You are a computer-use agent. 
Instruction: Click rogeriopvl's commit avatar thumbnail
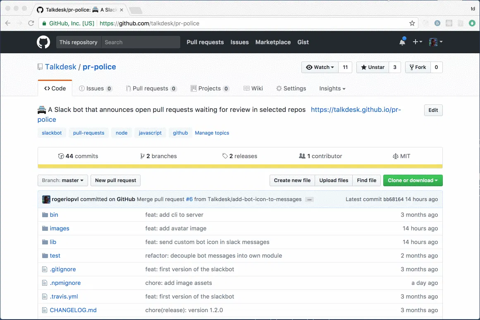pyautogui.click(x=46, y=199)
